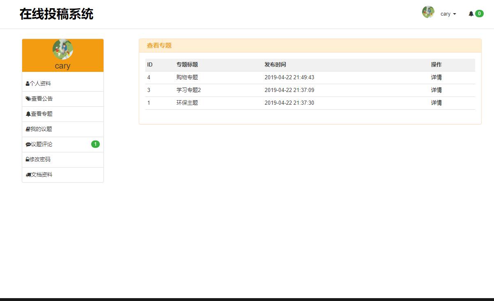The height and width of the screenshot is (301, 494).
Task: Click the book icon beside 我的议题
Action: [x=27, y=129]
